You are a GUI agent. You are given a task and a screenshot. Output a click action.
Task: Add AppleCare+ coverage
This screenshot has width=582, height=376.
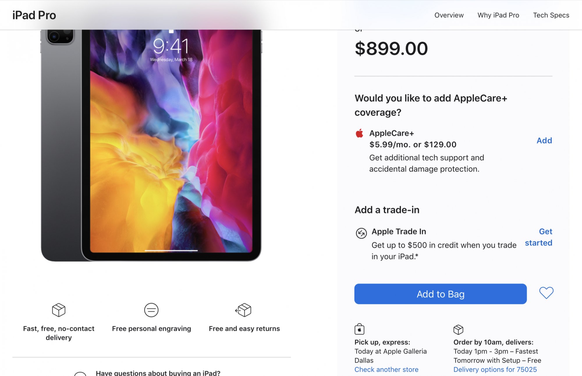tap(544, 140)
